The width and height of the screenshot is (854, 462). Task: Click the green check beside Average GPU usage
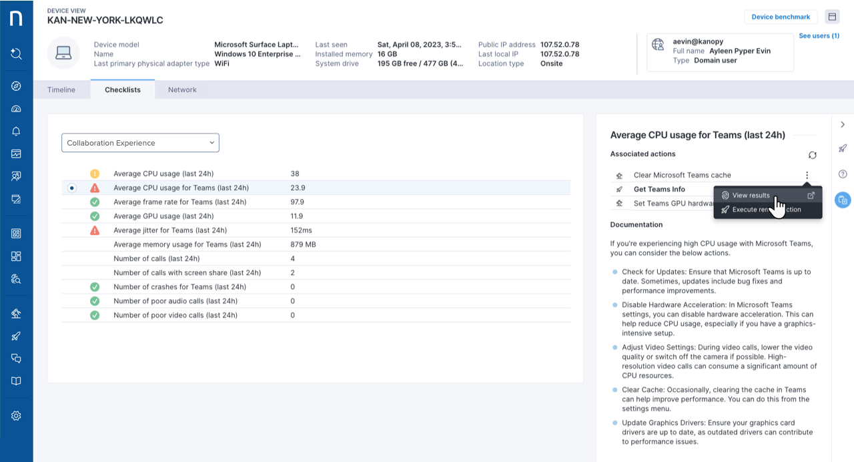tap(94, 216)
